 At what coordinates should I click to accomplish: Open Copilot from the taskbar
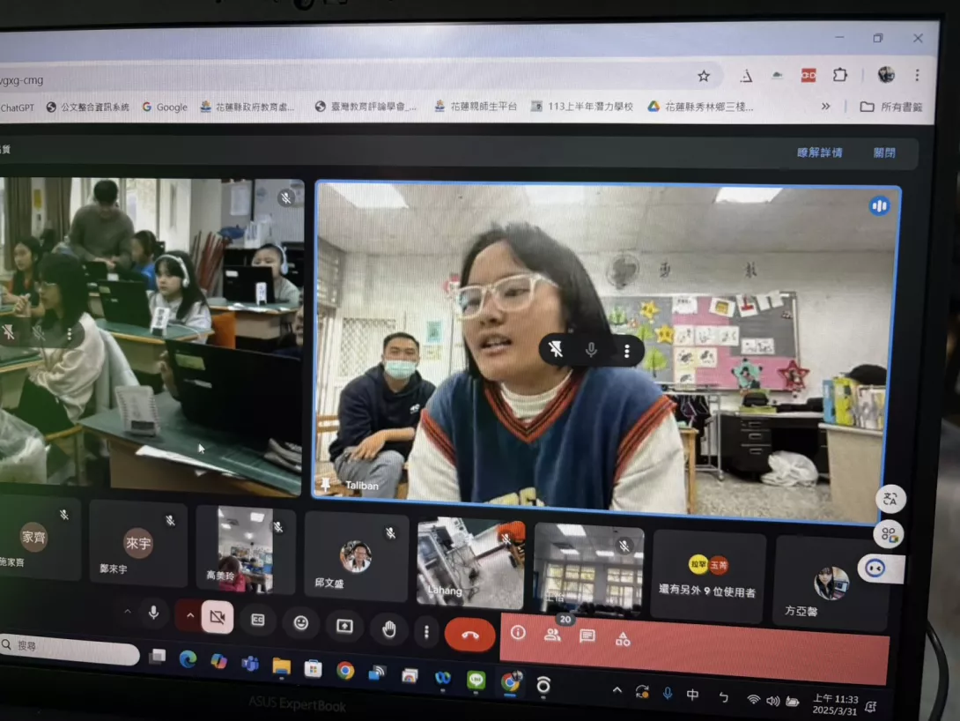tap(218, 661)
